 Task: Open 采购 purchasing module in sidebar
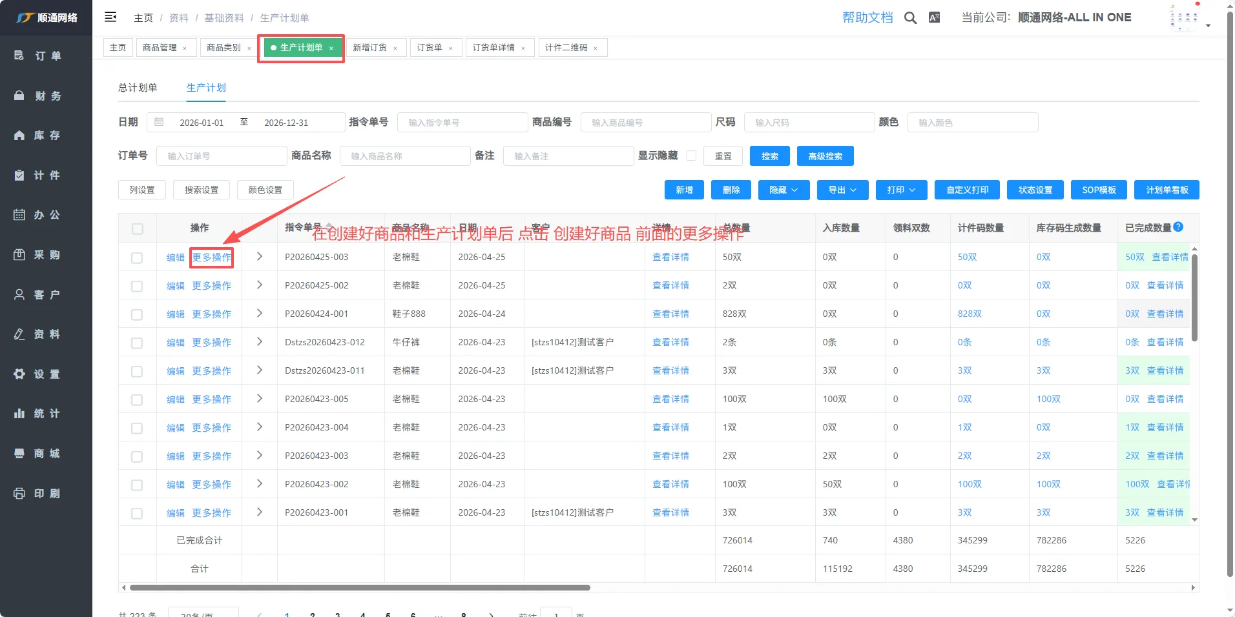click(x=46, y=255)
